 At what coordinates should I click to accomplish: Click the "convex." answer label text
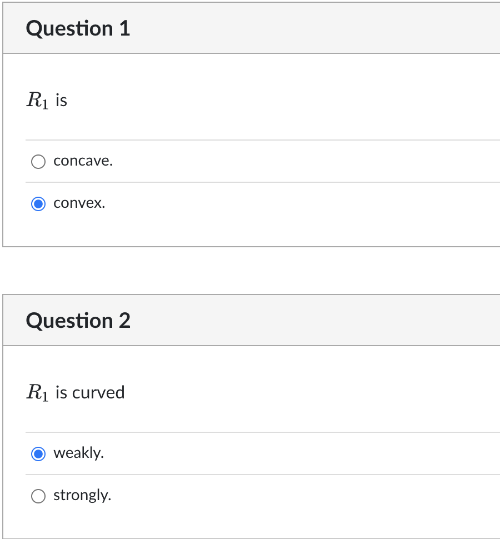pos(79,203)
